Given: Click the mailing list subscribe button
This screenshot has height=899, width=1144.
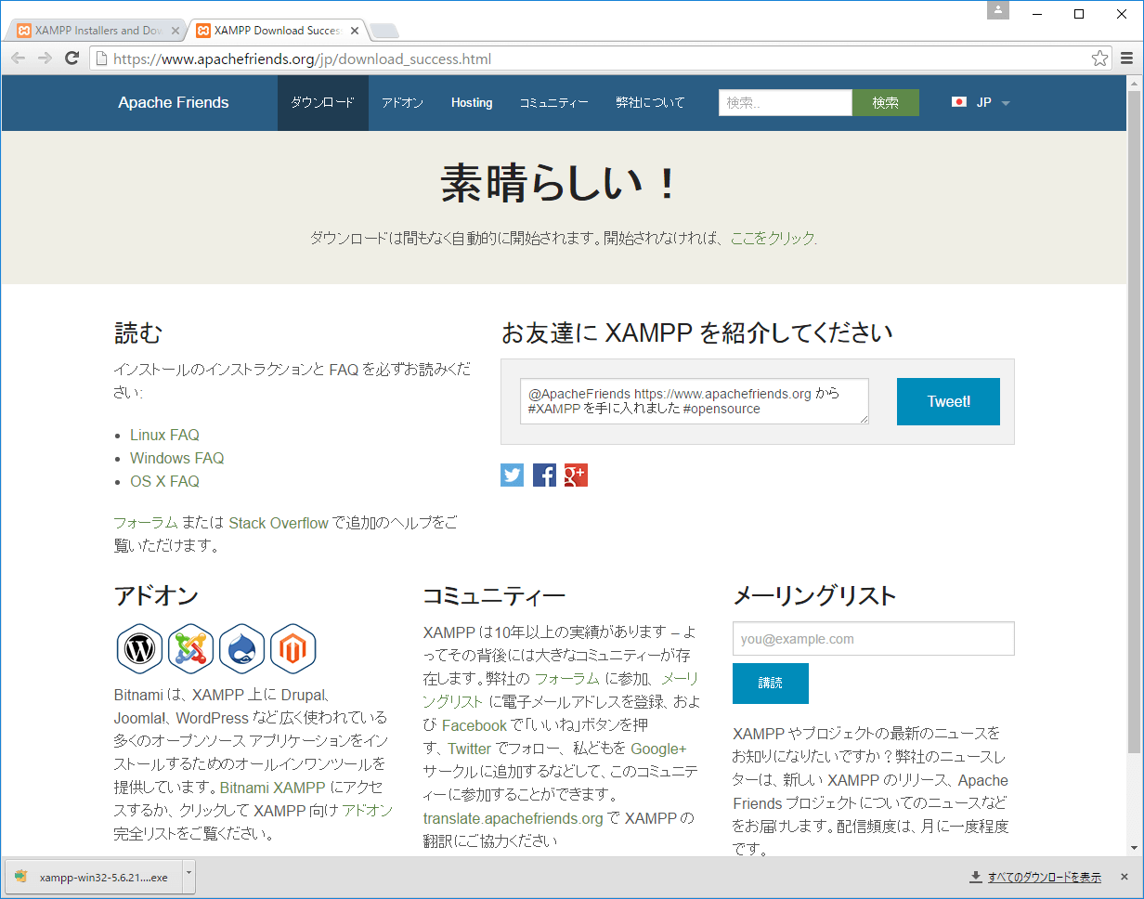Looking at the screenshot, I should (x=770, y=684).
